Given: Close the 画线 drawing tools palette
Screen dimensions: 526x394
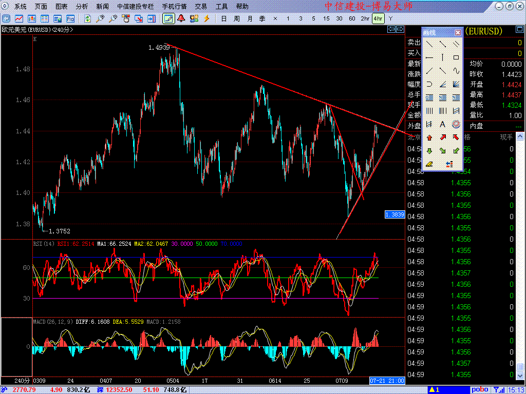Looking at the screenshot, I should click(458, 32).
